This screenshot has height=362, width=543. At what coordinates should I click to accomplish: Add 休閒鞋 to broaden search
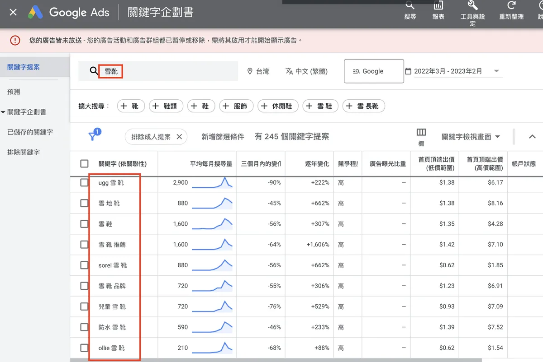pyautogui.click(x=278, y=106)
